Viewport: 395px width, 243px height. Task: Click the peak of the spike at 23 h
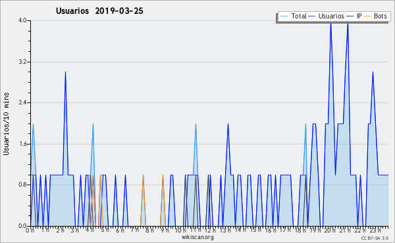tap(373, 72)
